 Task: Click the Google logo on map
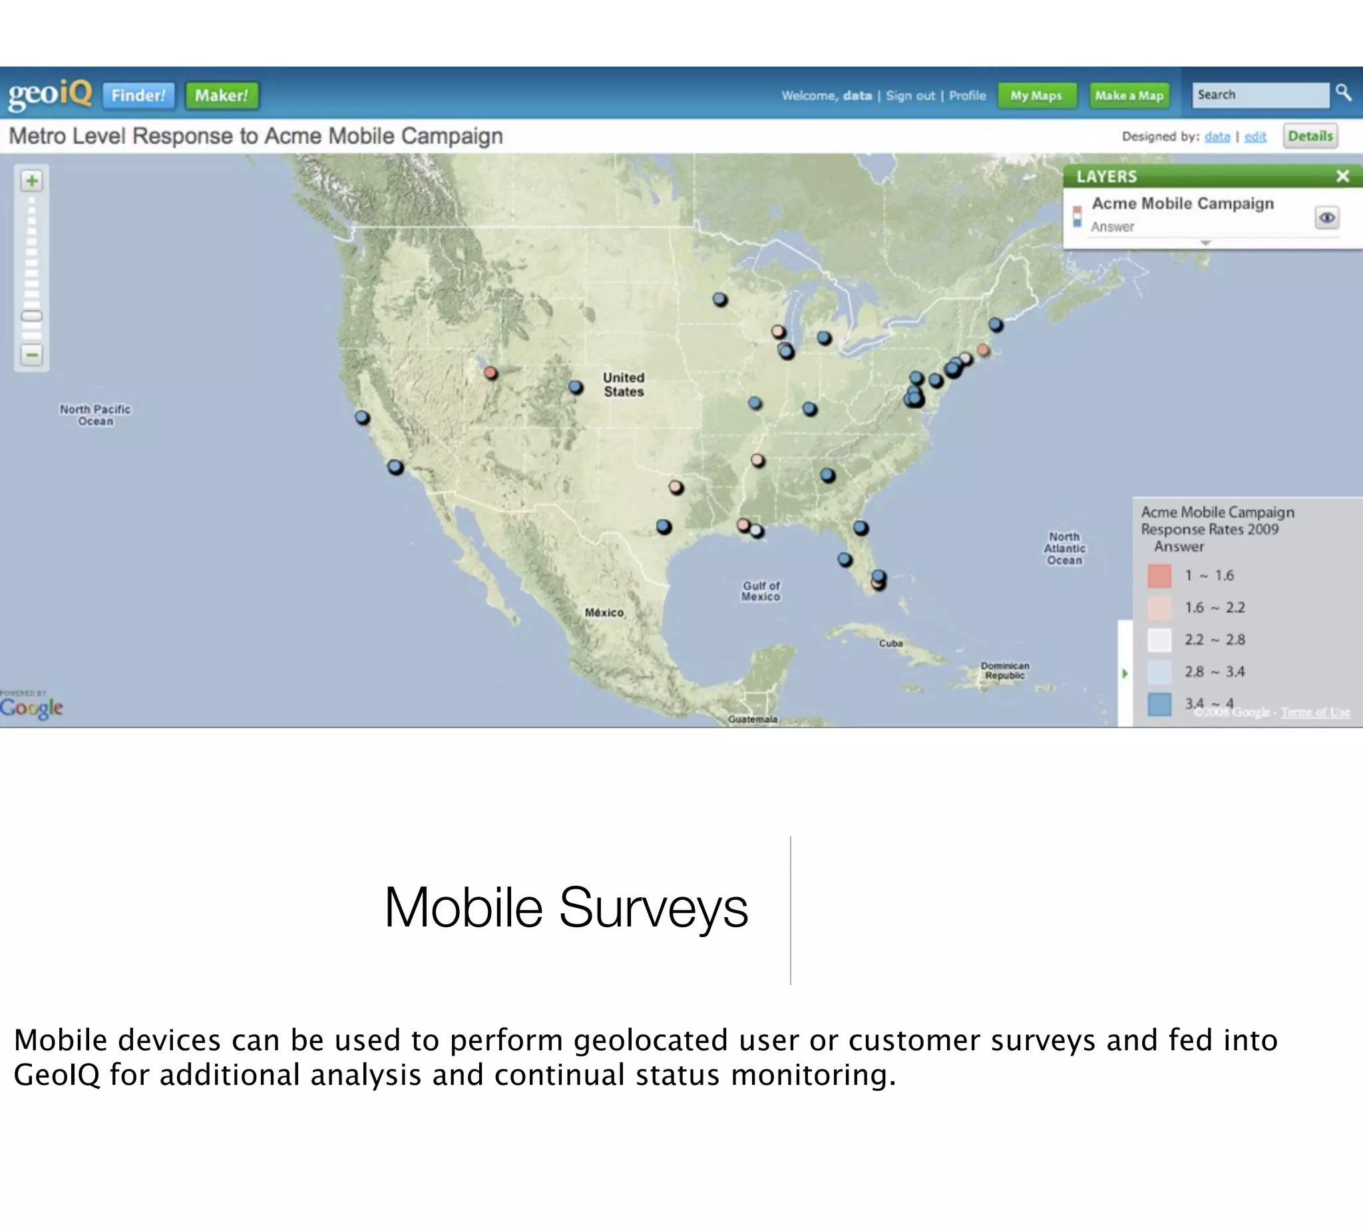31,707
